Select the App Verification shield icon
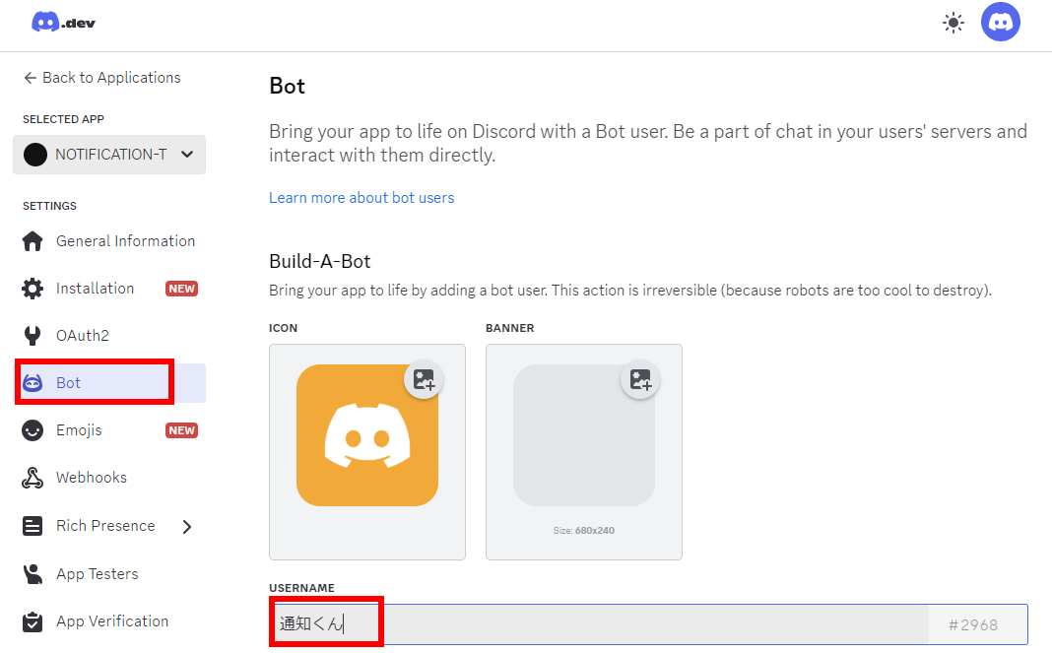Viewport: 1052px width, 653px height. click(33, 621)
